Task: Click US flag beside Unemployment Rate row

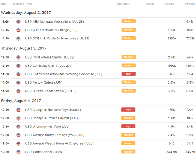Action: coord(18,127)
